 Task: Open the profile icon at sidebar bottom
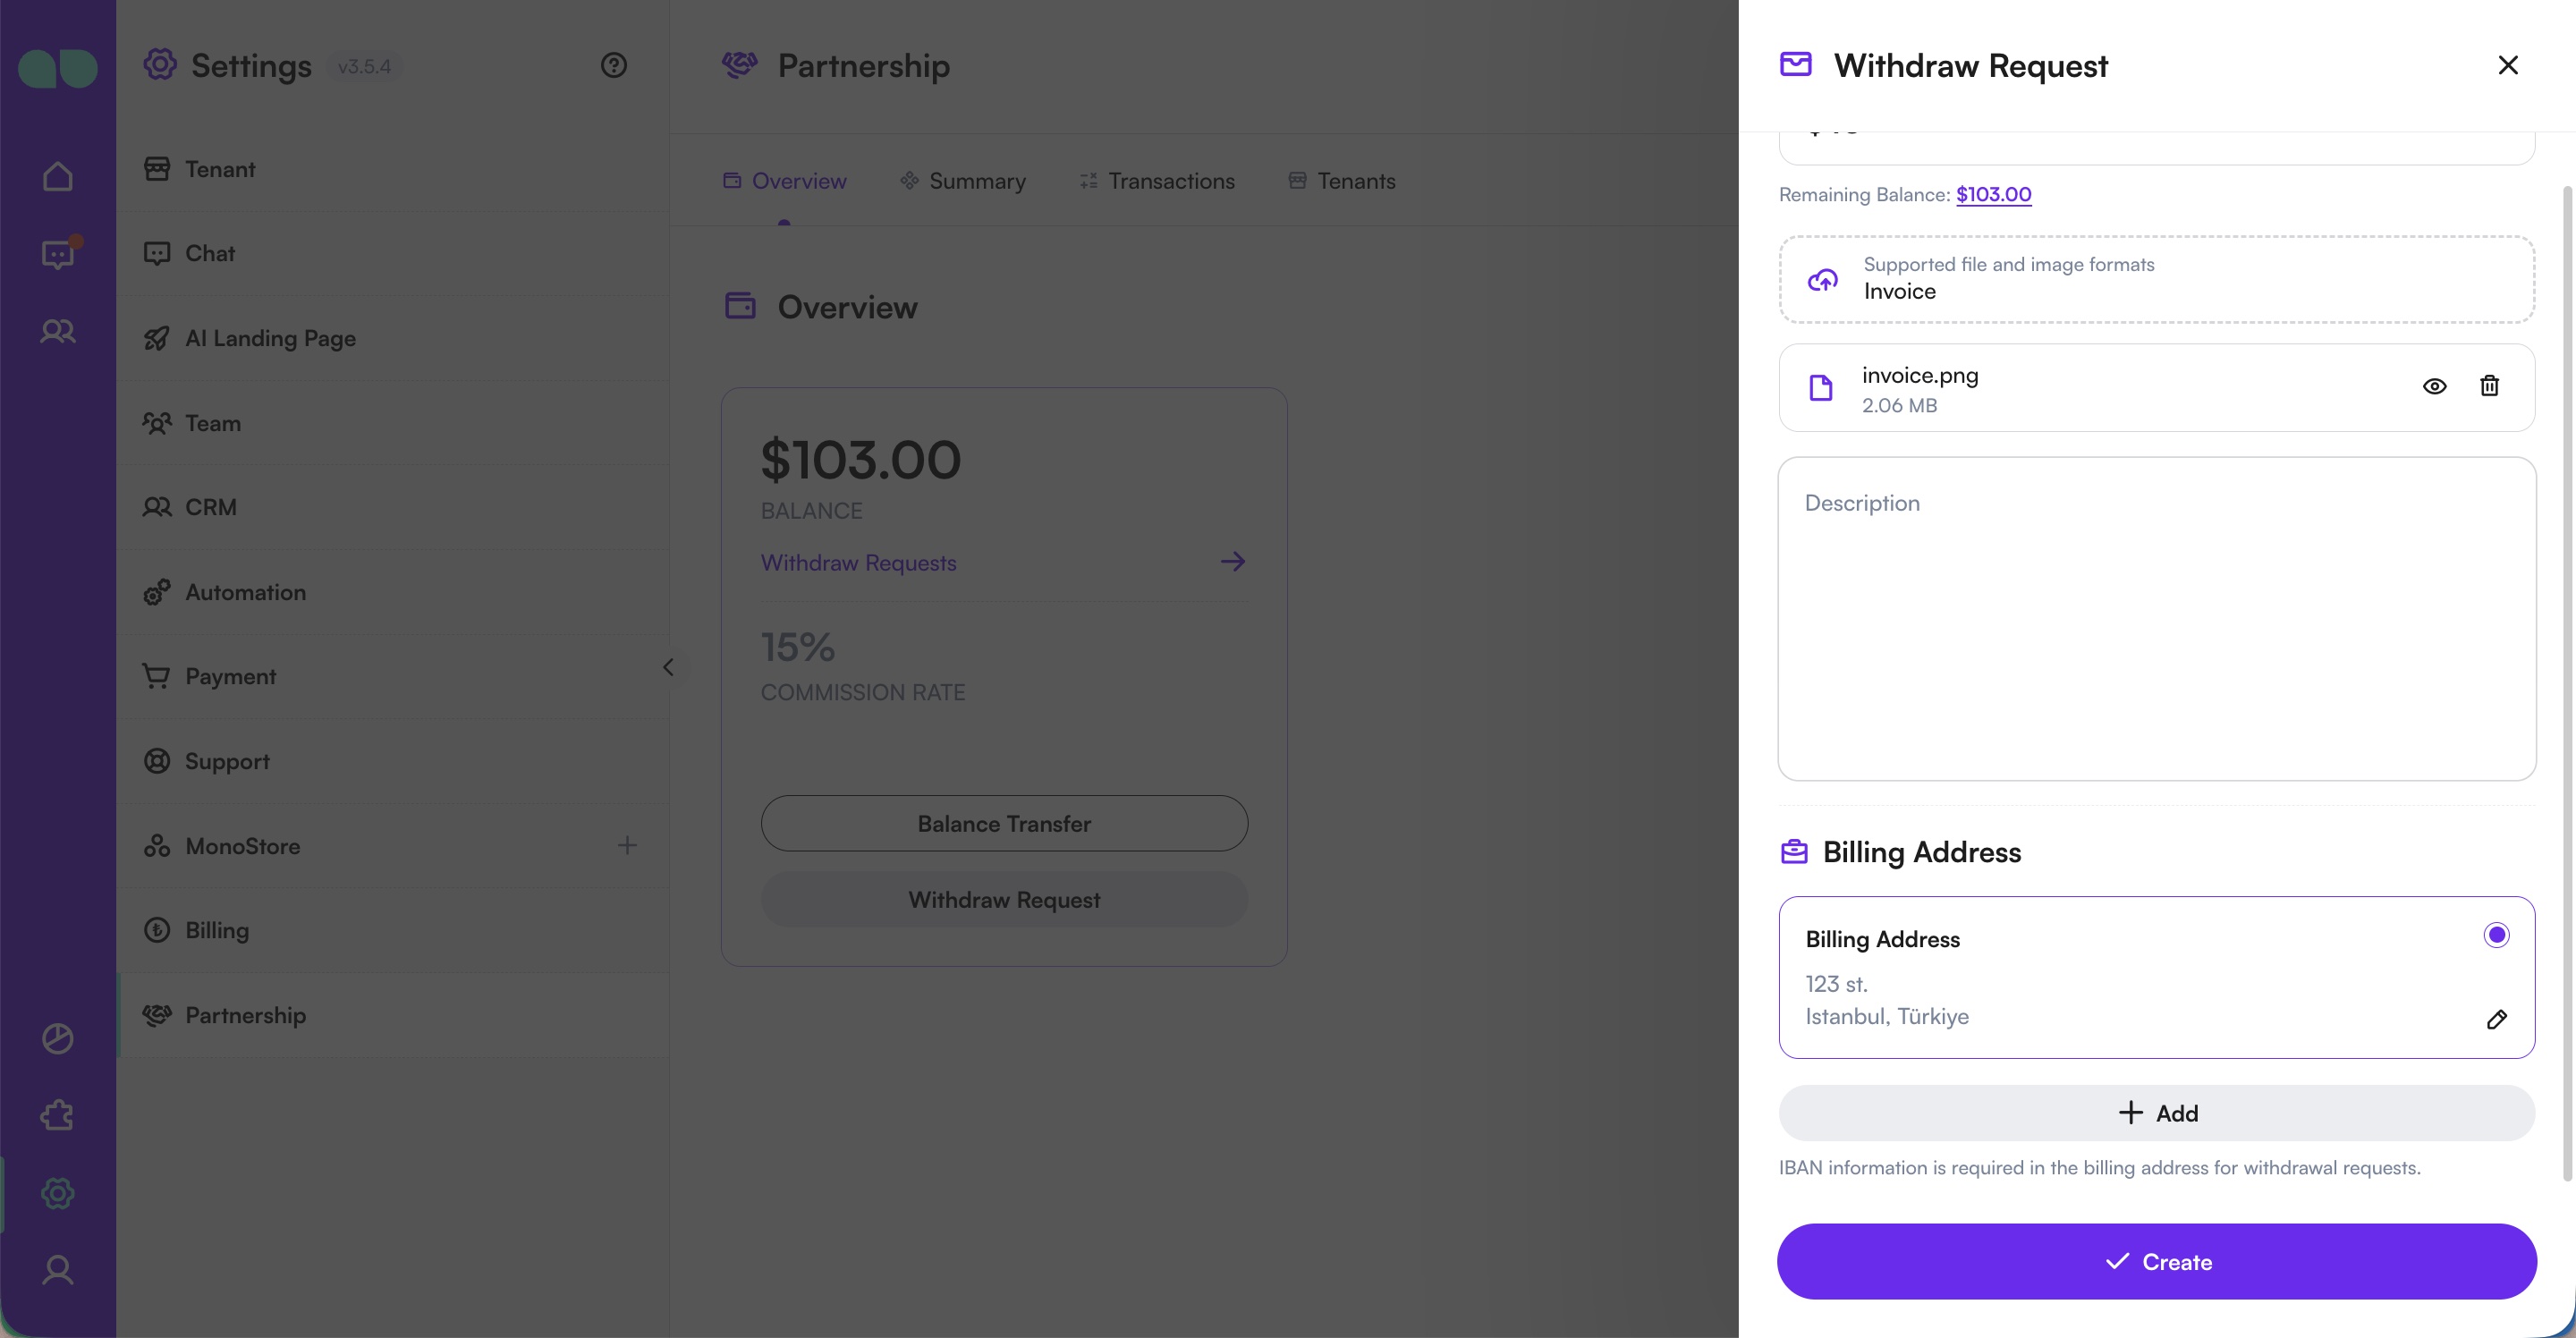click(57, 1271)
